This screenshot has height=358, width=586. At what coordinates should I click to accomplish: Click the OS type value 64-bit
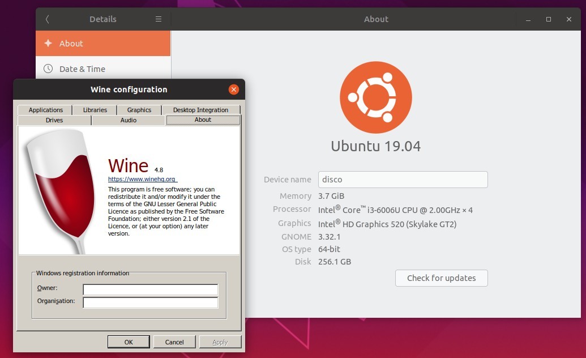329,249
